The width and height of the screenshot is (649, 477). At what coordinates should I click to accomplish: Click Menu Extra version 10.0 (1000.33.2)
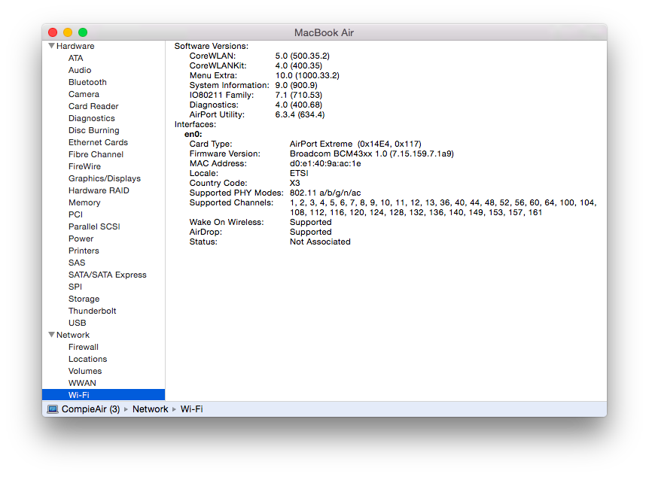pos(307,75)
